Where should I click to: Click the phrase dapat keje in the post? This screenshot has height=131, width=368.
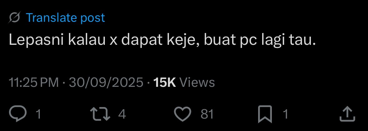click(160, 40)
